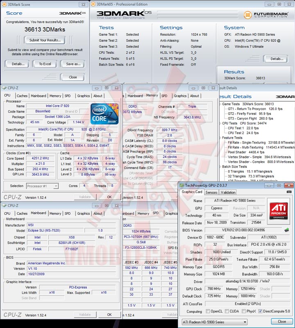Collapse the Batch Size Tests tree node

[x=220, y=166]
